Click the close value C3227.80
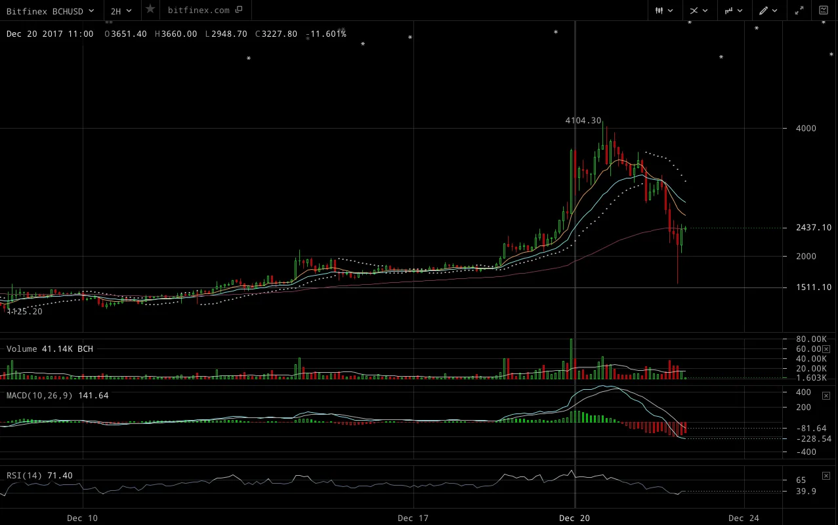Image resolution: width=838 pixels, height=525 pixels. pyautogui.click(x=276, y=34)
